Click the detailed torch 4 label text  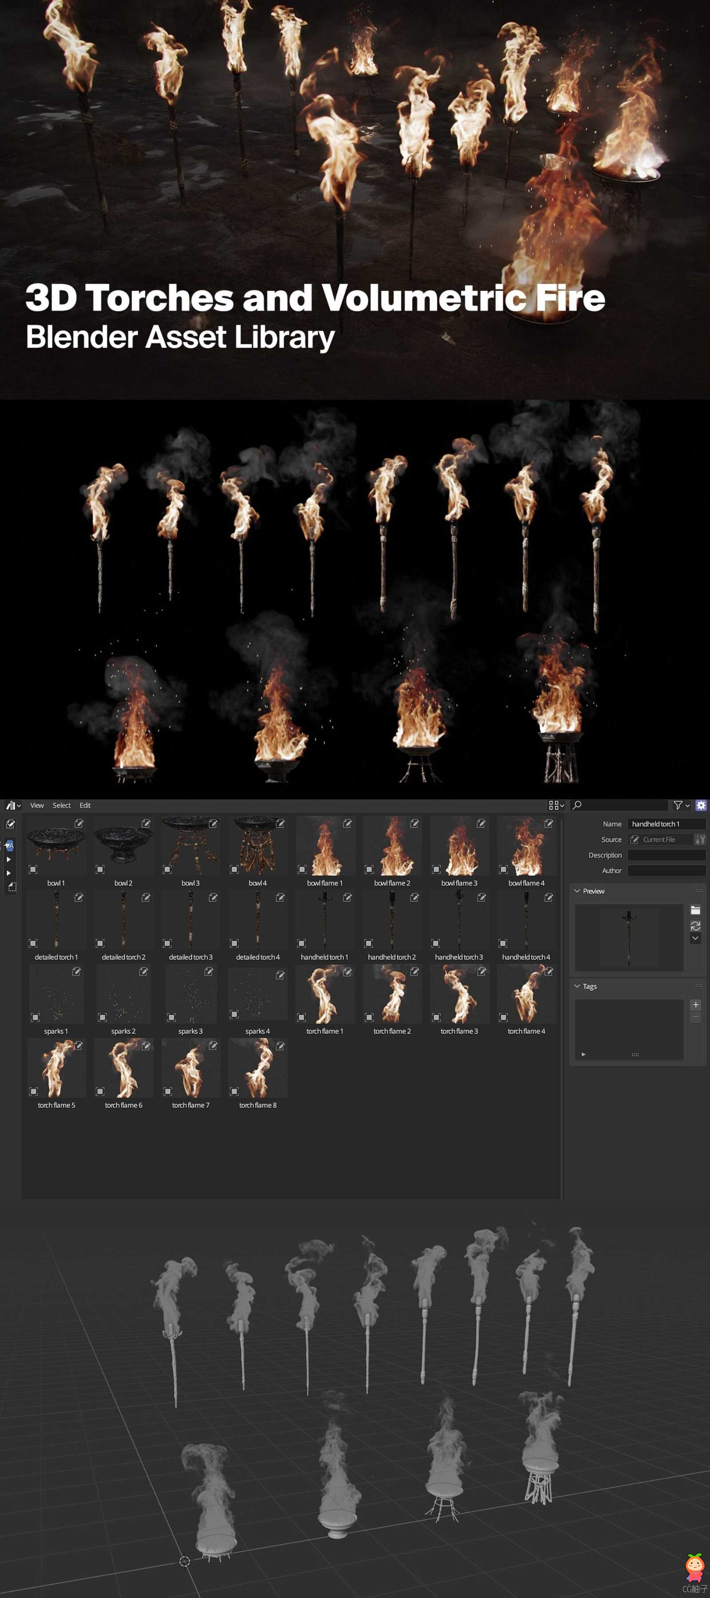coord(258,957)
